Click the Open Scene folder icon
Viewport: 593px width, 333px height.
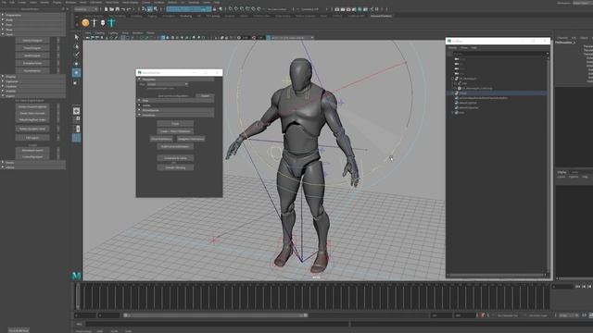tap(111, 9)
